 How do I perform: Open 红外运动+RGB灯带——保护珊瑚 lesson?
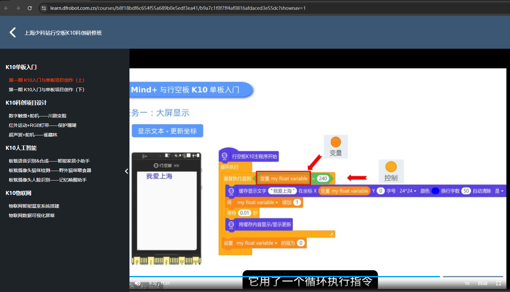click(42, 125)
